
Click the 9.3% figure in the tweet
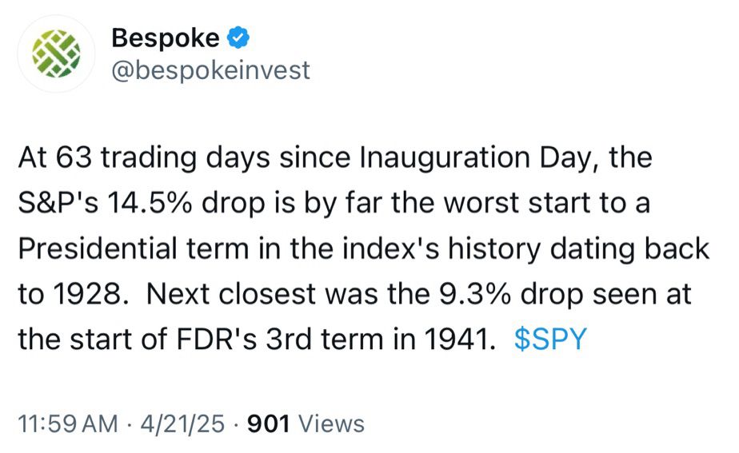pyautogui.click(x=475, y=294)
